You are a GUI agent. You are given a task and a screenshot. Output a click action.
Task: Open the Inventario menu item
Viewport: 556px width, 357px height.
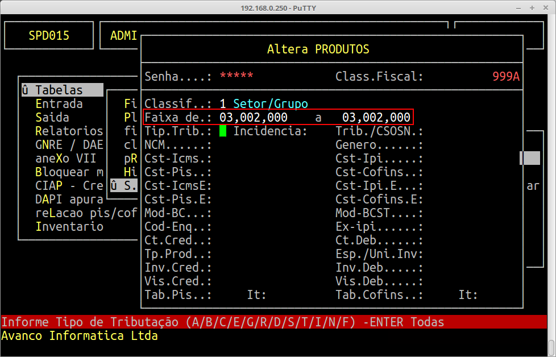[69, 227]
